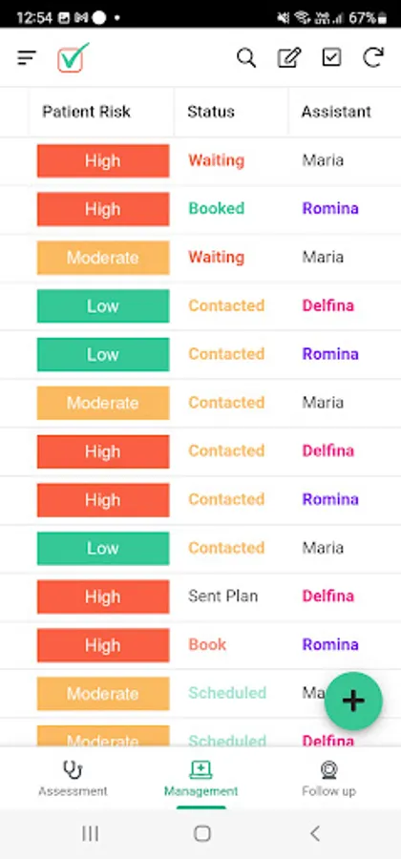Open search with the magnifier icon
Image resolution: width=401 pixels, height=859 pixels.
click(x=246, y=57)
